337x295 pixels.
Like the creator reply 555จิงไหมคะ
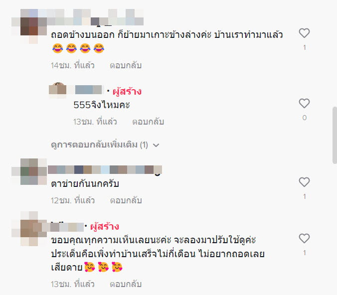coord(304,104)
